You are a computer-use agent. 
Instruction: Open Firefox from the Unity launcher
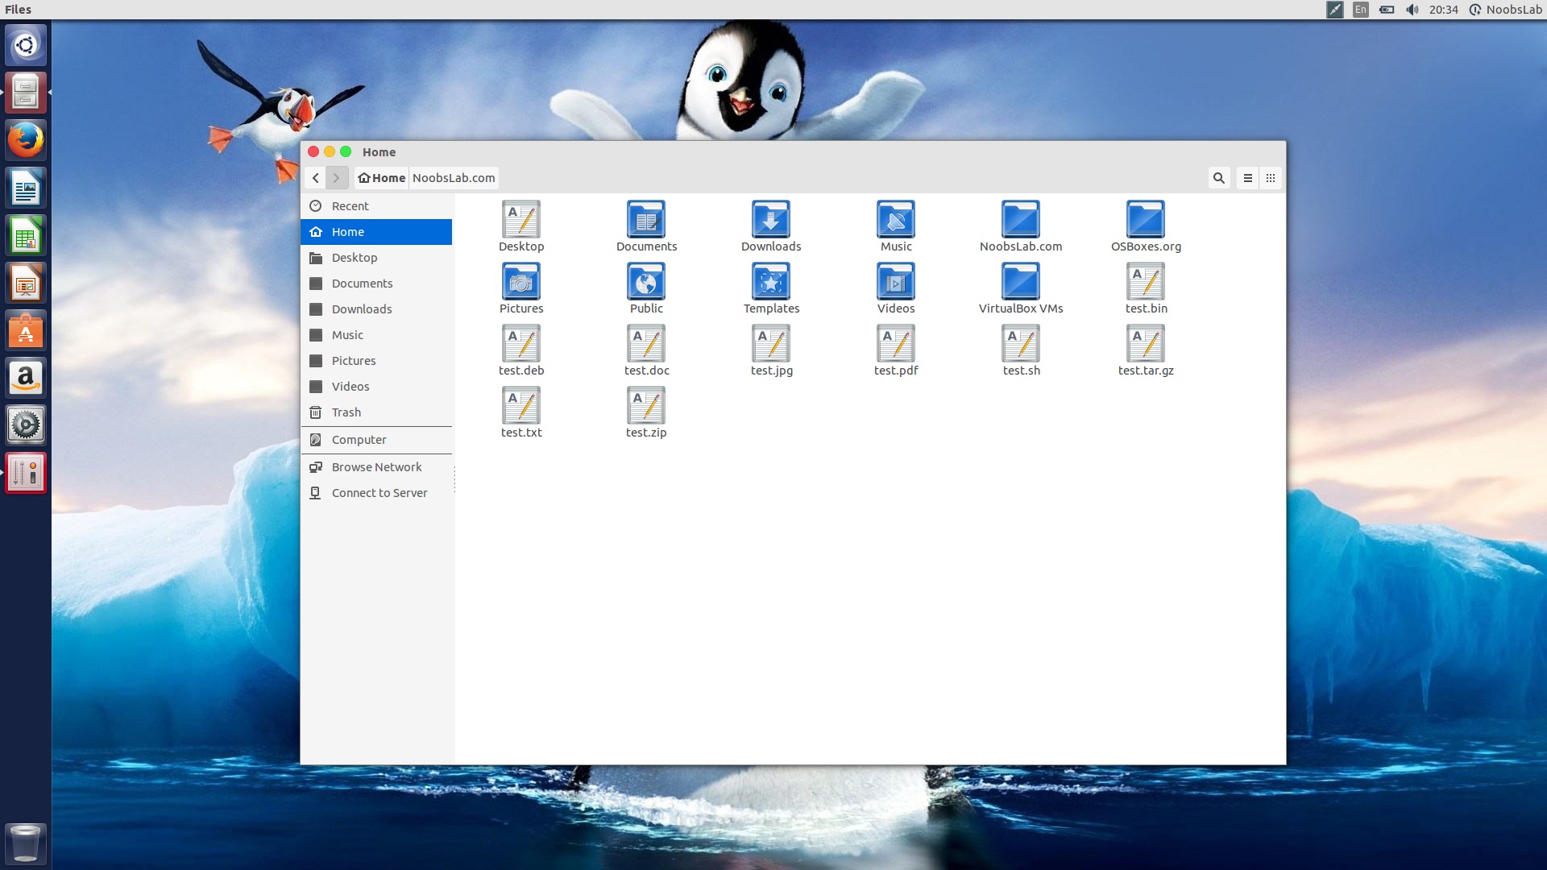[26, 139]
